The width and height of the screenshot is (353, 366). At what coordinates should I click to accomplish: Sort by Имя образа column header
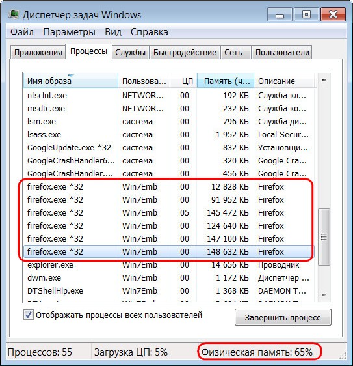(x=71, y=81)
